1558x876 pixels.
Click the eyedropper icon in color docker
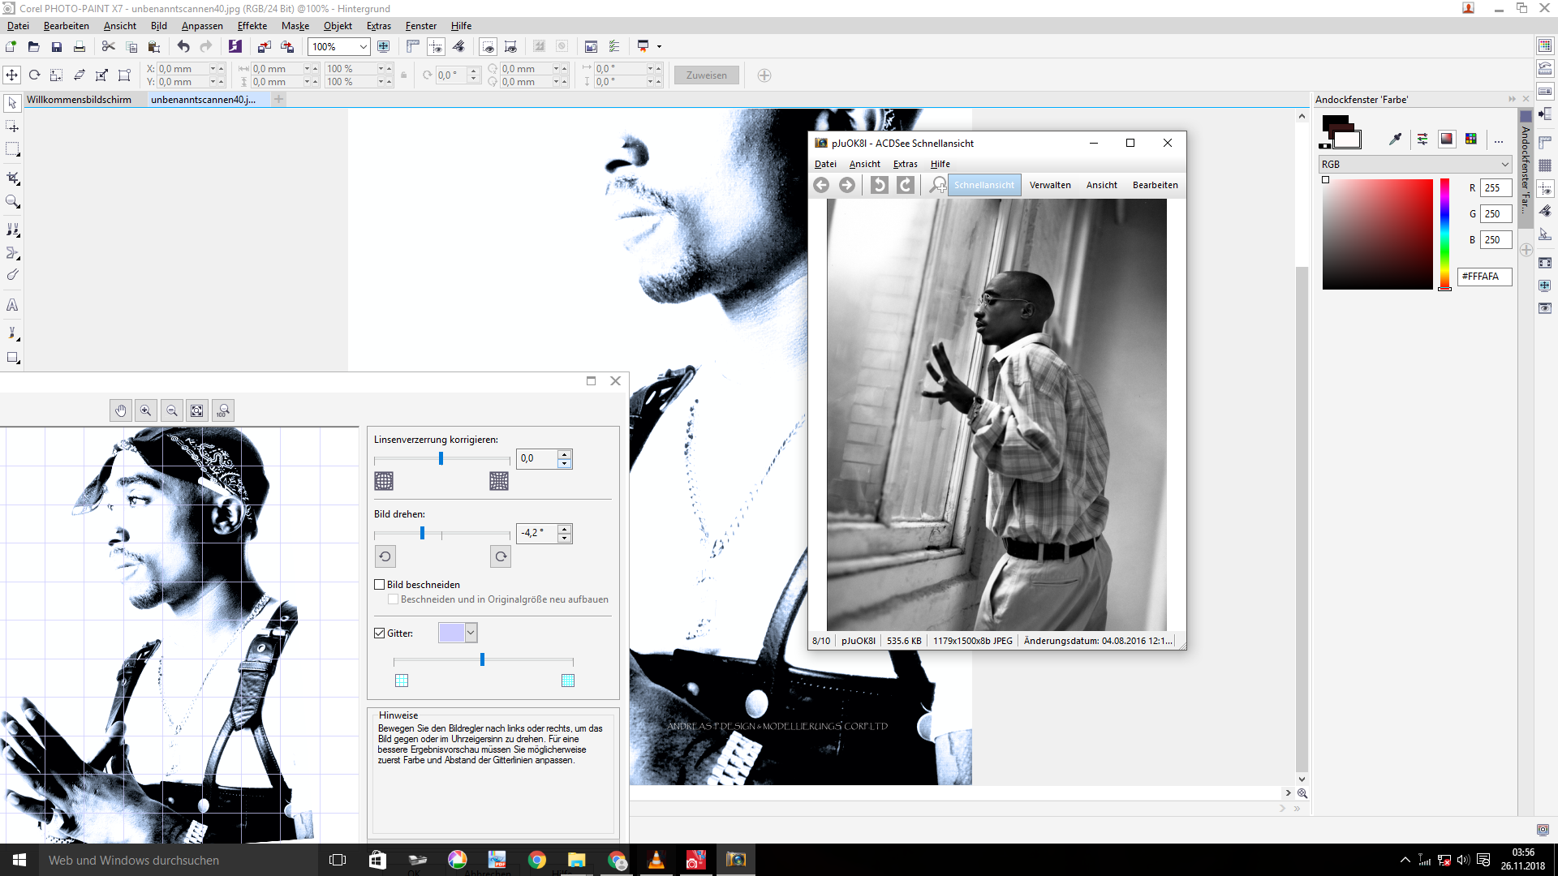click(1395, 139)
